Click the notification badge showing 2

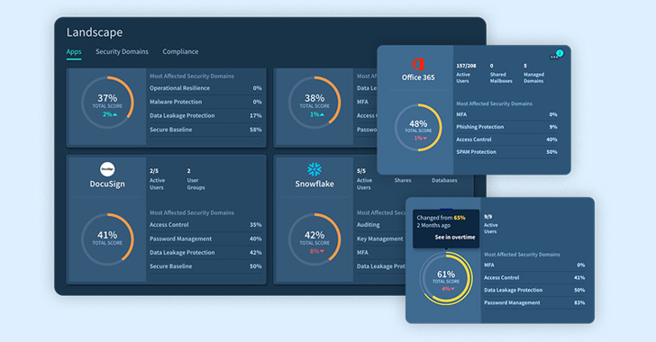(560, 53)
